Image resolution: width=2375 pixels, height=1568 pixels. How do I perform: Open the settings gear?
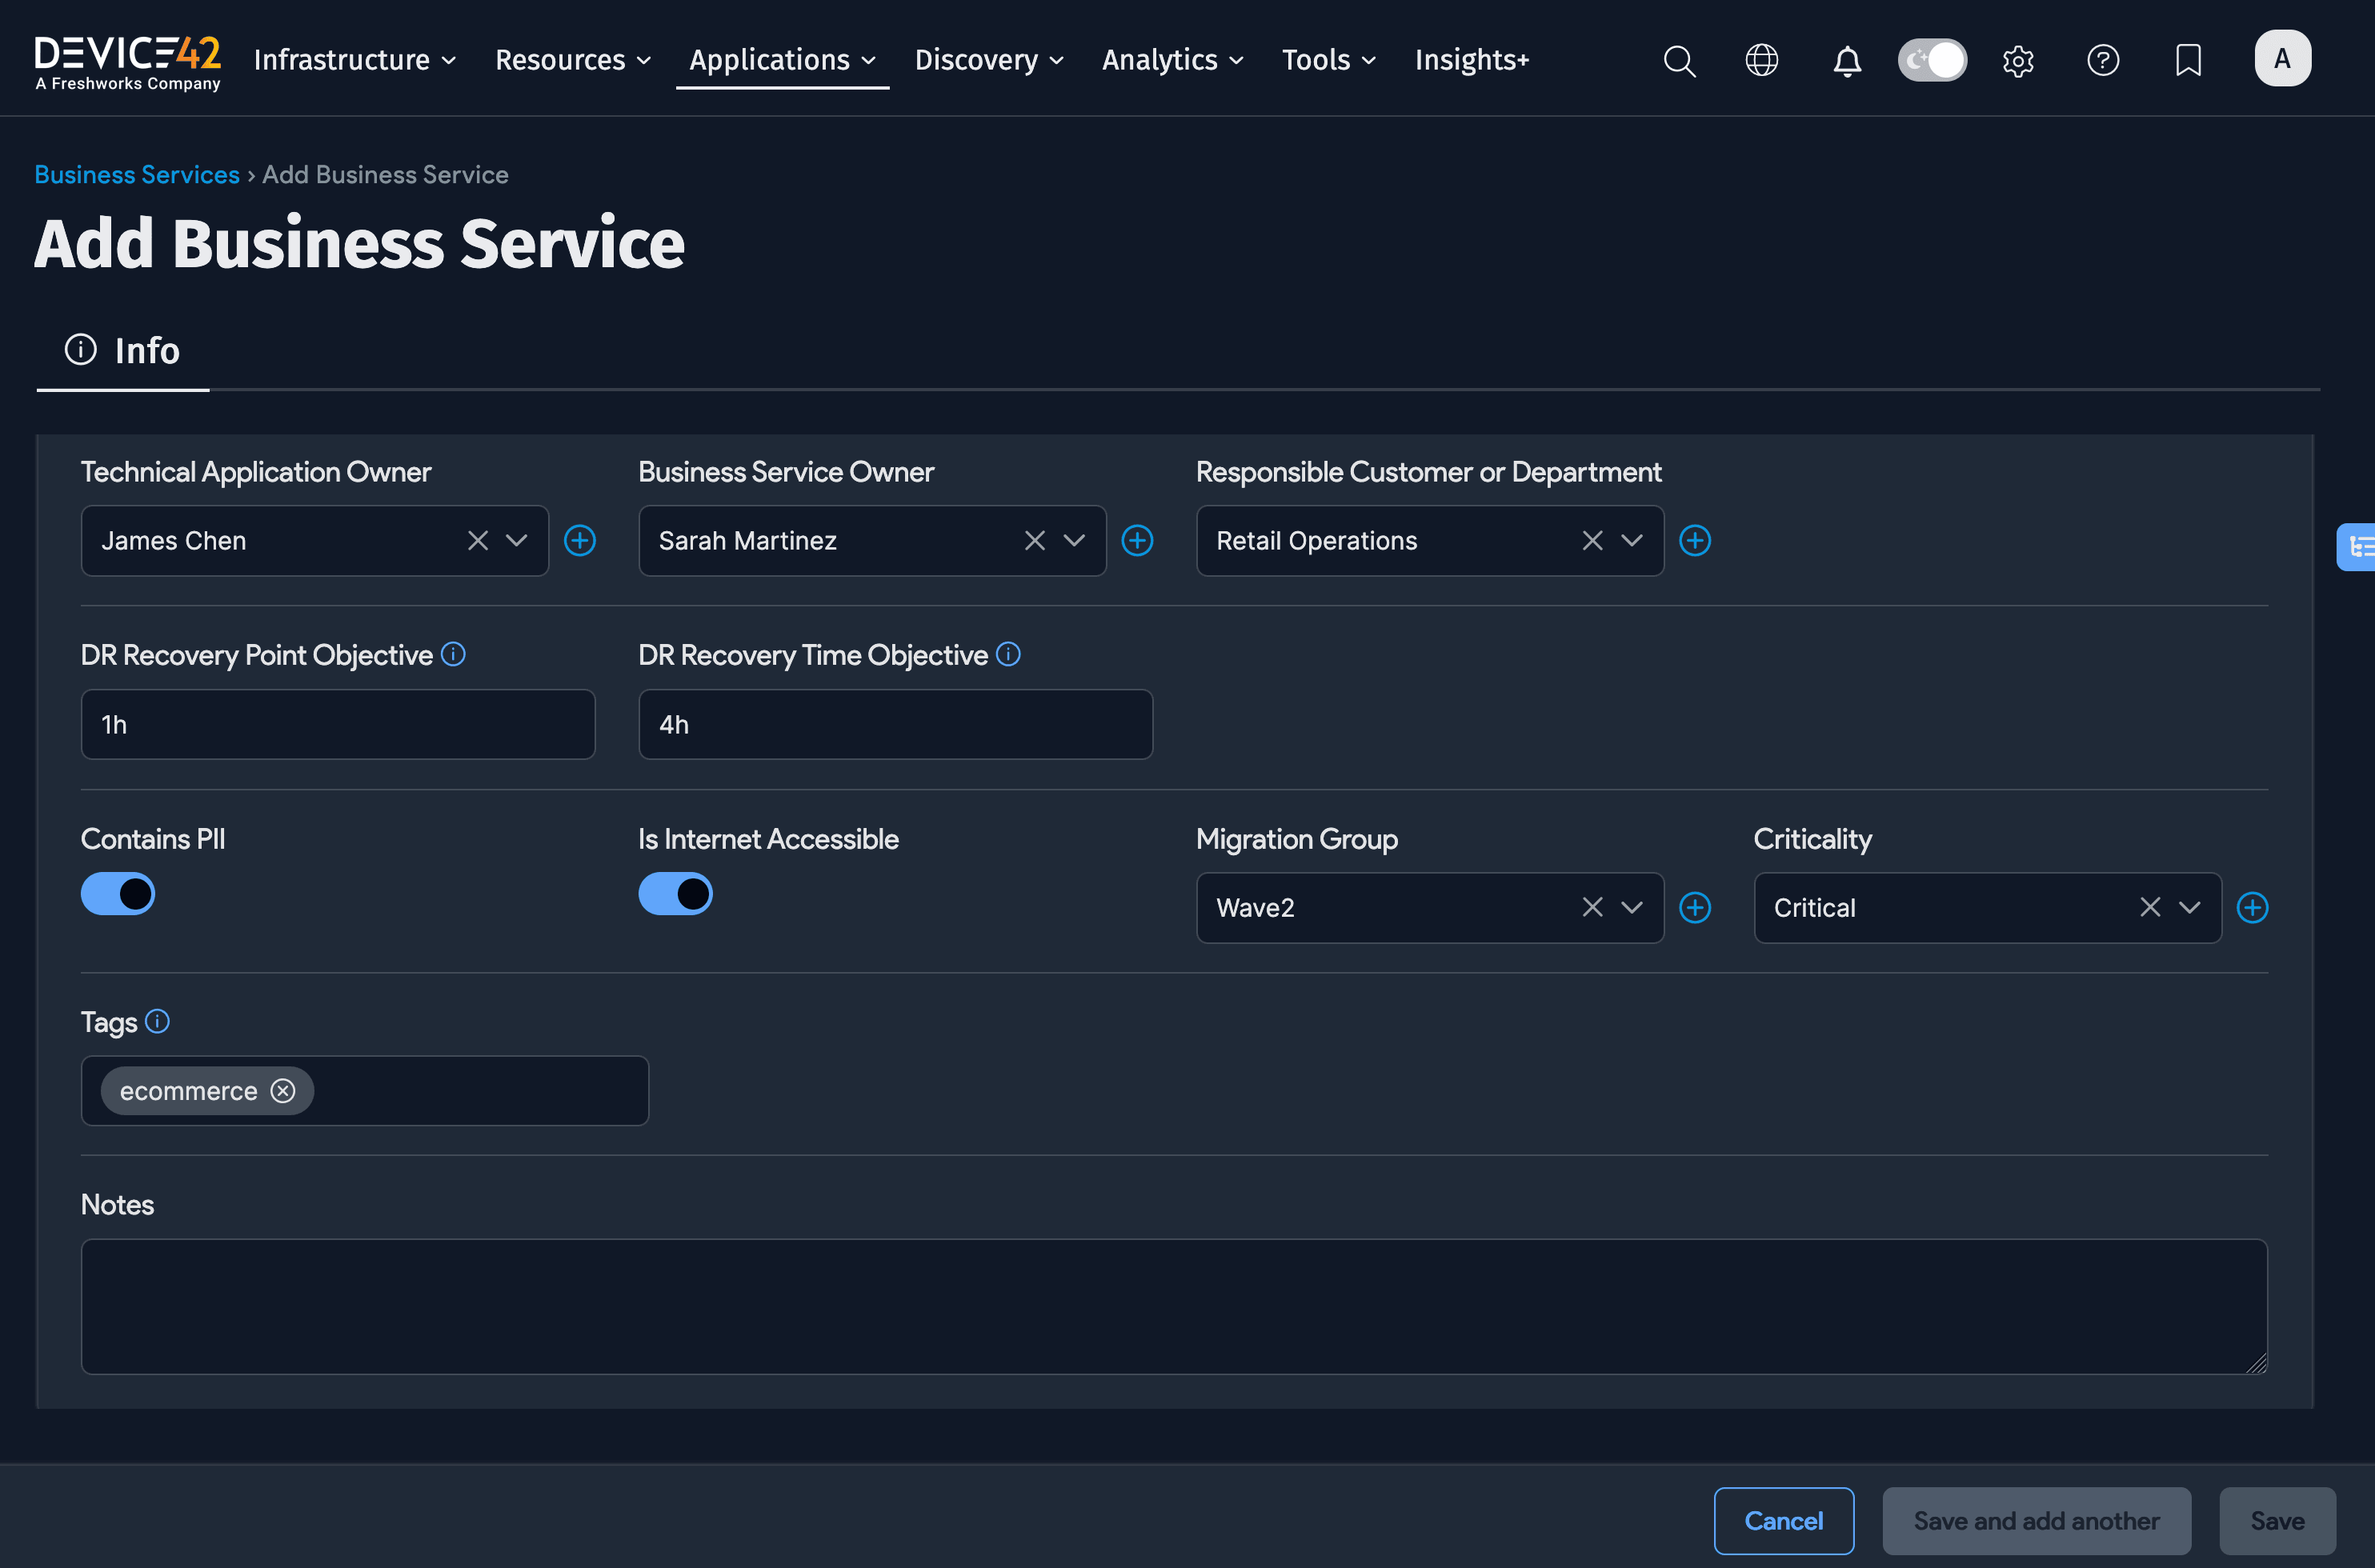tap(2018, 60)
